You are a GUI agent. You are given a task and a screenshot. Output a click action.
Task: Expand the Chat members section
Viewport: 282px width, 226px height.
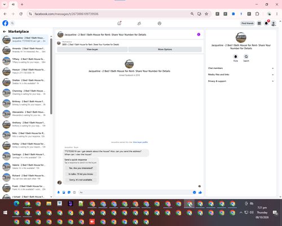click(241, 68)
